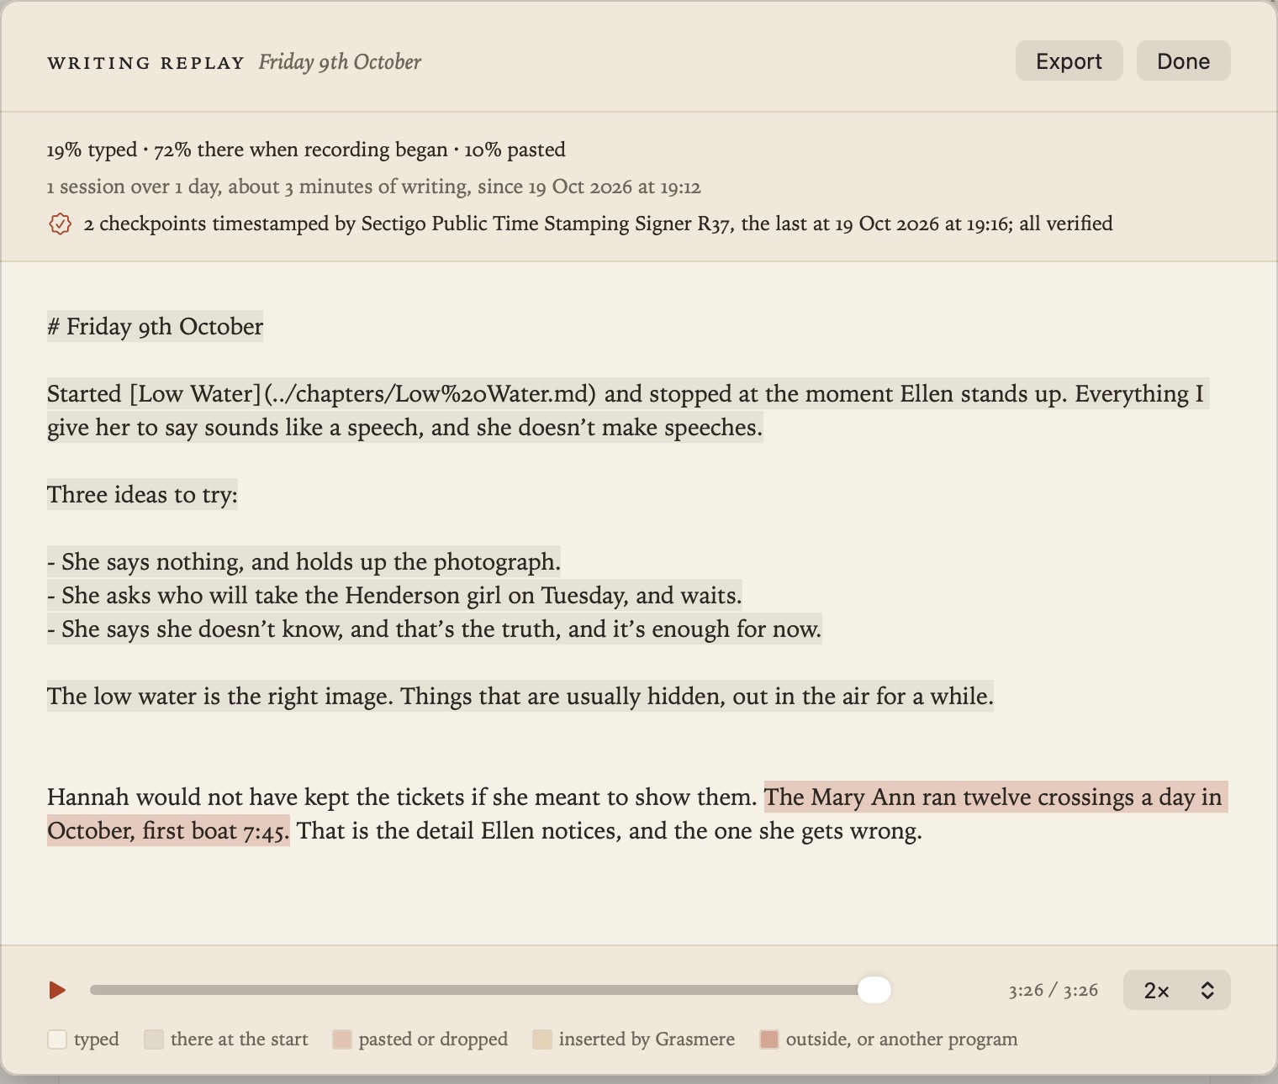
Task: Click the 'WRITING REPLAY' title label
Action: click(x=146, y=63)
